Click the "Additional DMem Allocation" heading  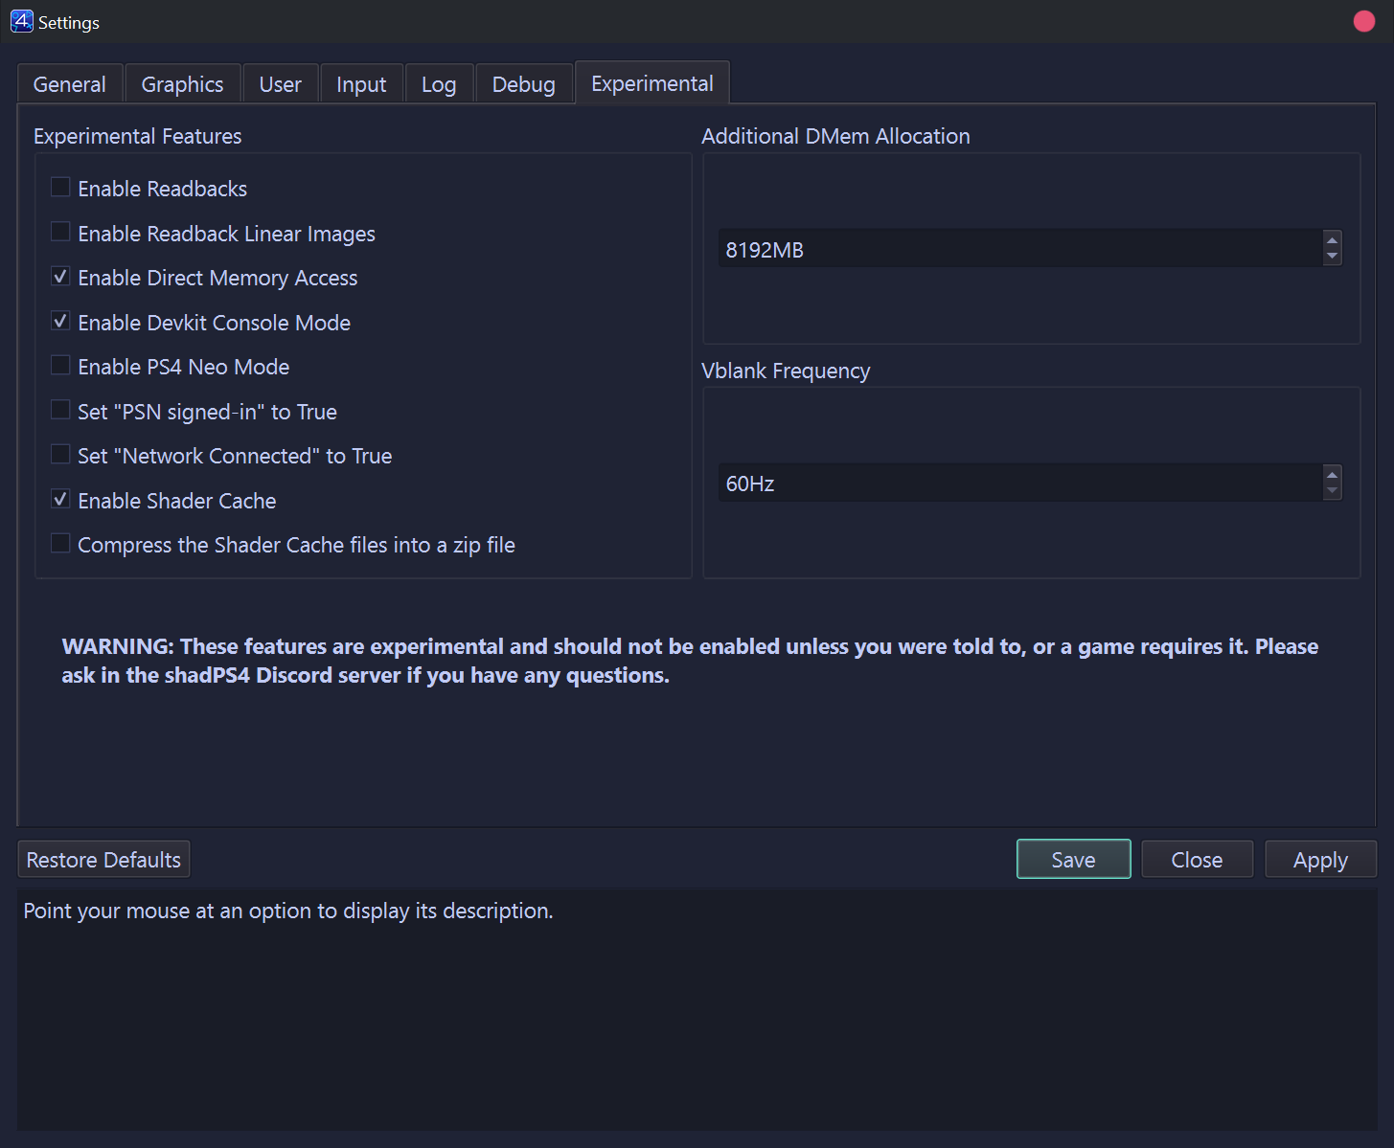[835, 136]
